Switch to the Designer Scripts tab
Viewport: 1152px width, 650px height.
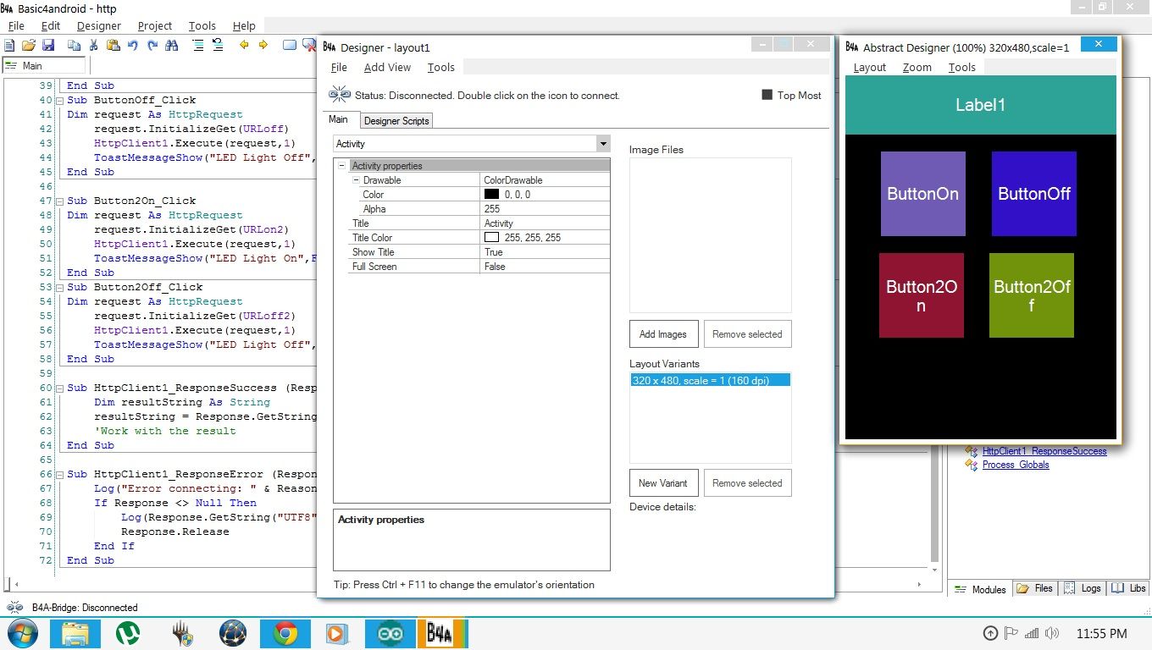(x=396, y=120)
